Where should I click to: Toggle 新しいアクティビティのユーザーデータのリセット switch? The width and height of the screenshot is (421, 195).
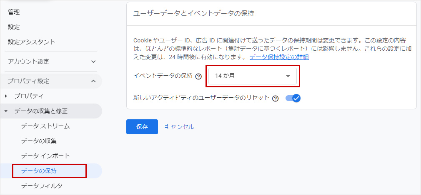click(x=293, y=99)
